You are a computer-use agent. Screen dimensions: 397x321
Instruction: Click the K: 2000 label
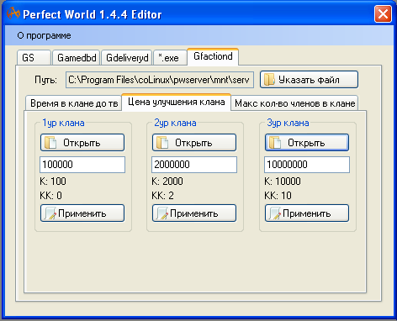click(167, 182)
